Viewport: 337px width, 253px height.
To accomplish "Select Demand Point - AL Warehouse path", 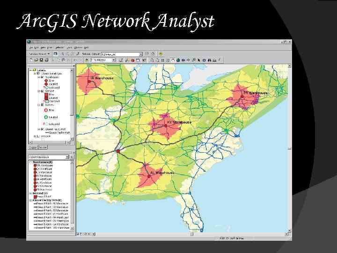I will pyautogui.click(x=52, y=203).
